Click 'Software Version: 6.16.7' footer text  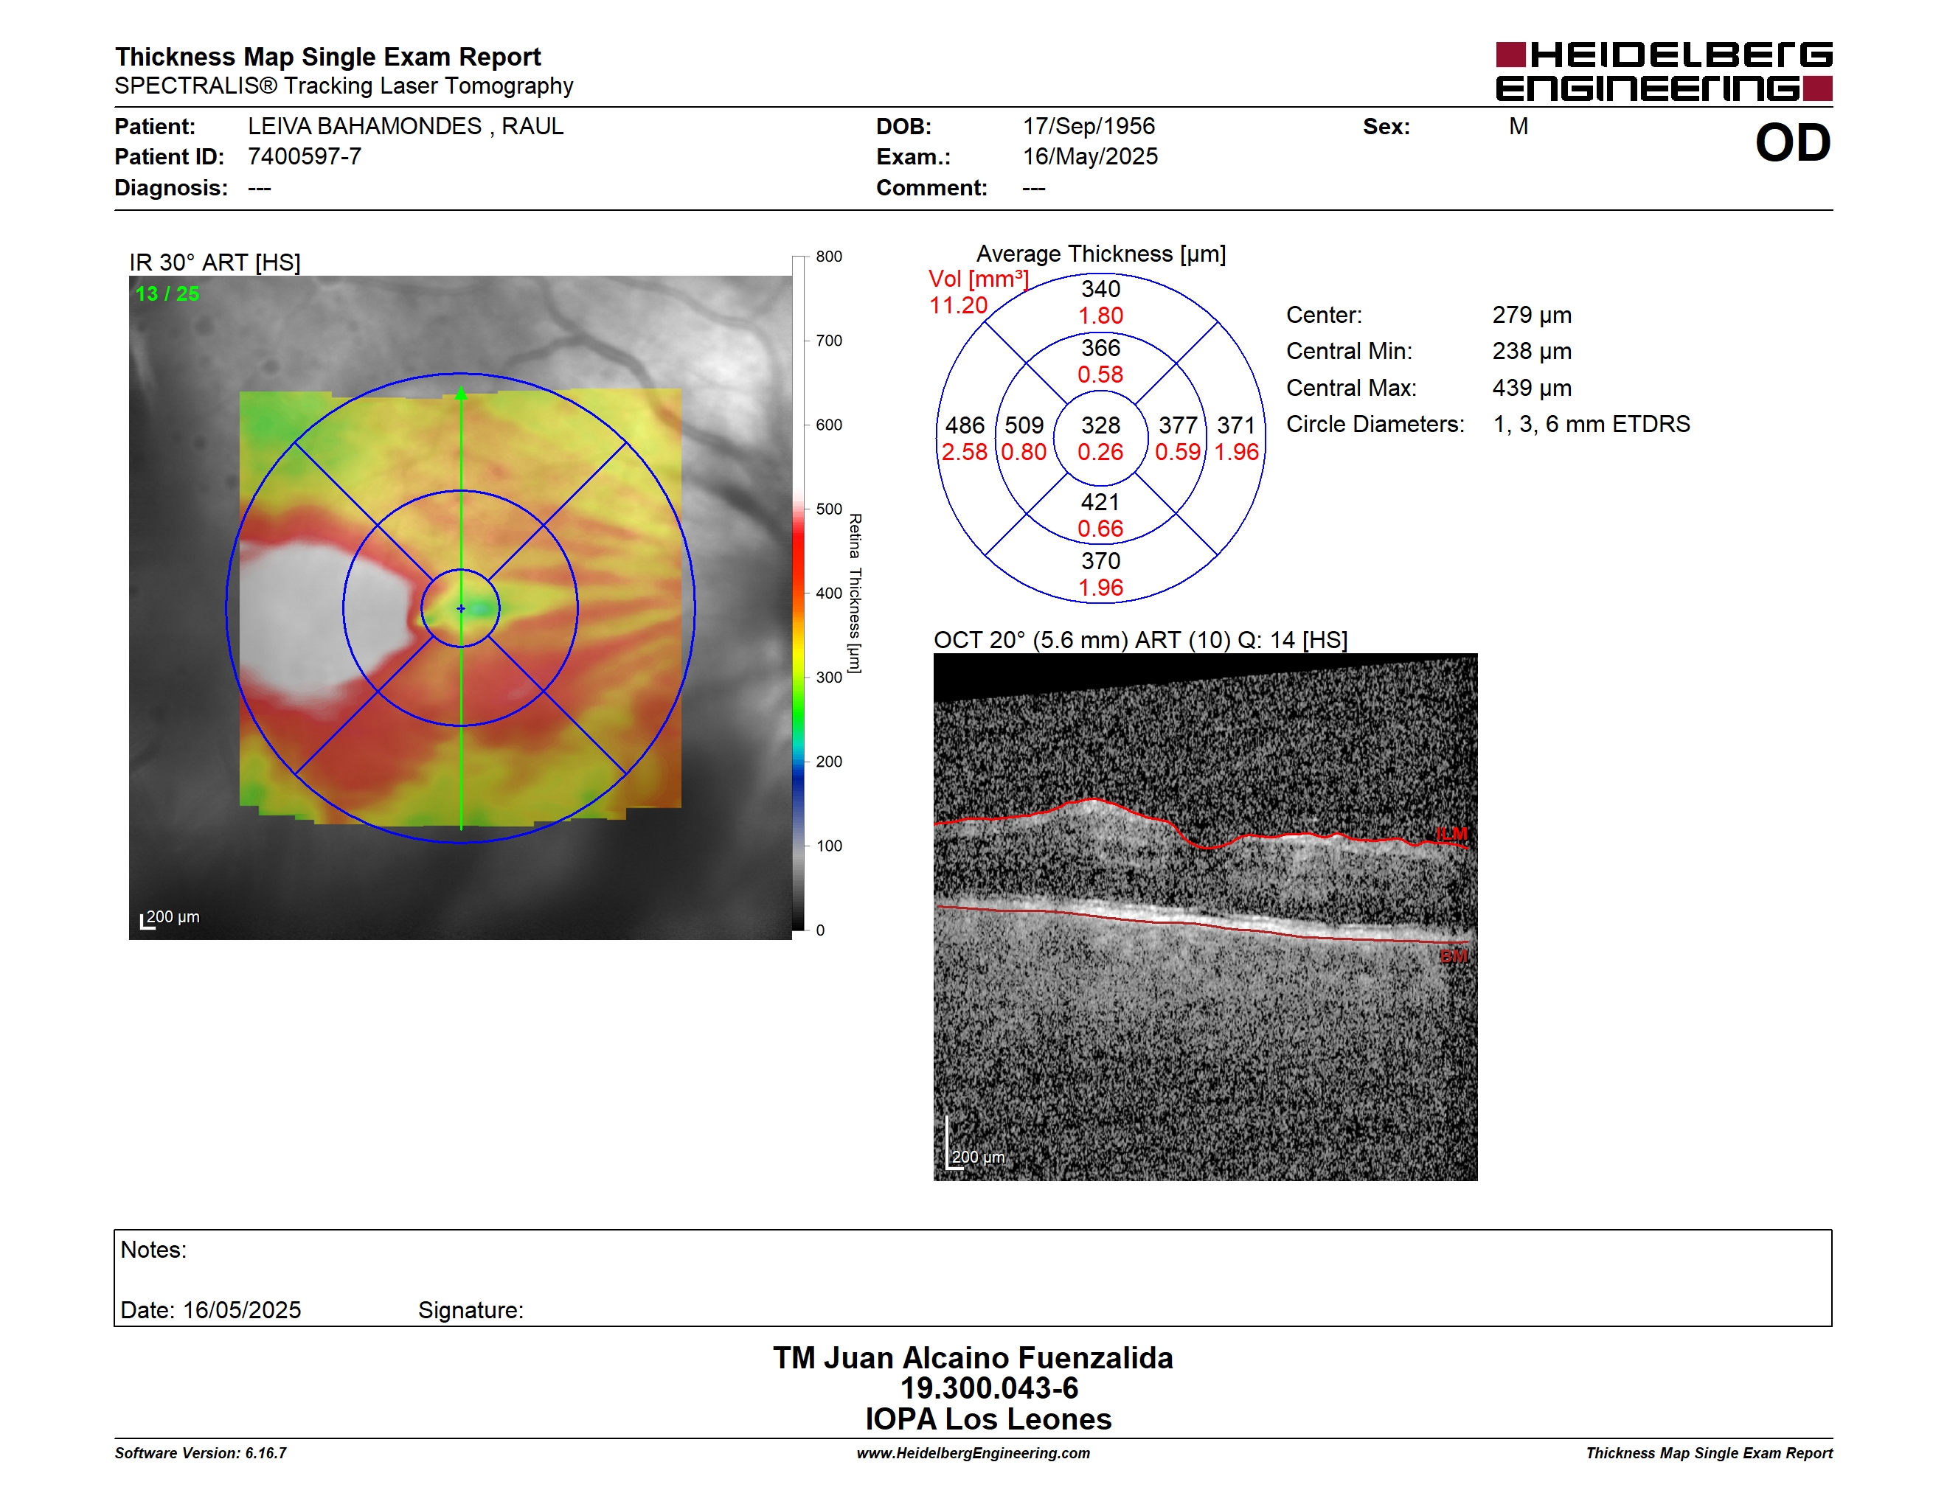pos(201,1453)
